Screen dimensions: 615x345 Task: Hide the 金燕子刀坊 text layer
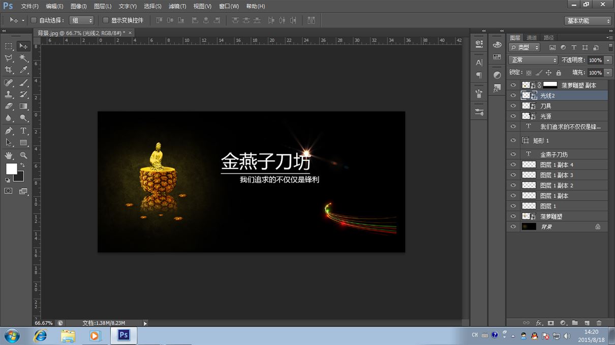[x=513, y=154]
